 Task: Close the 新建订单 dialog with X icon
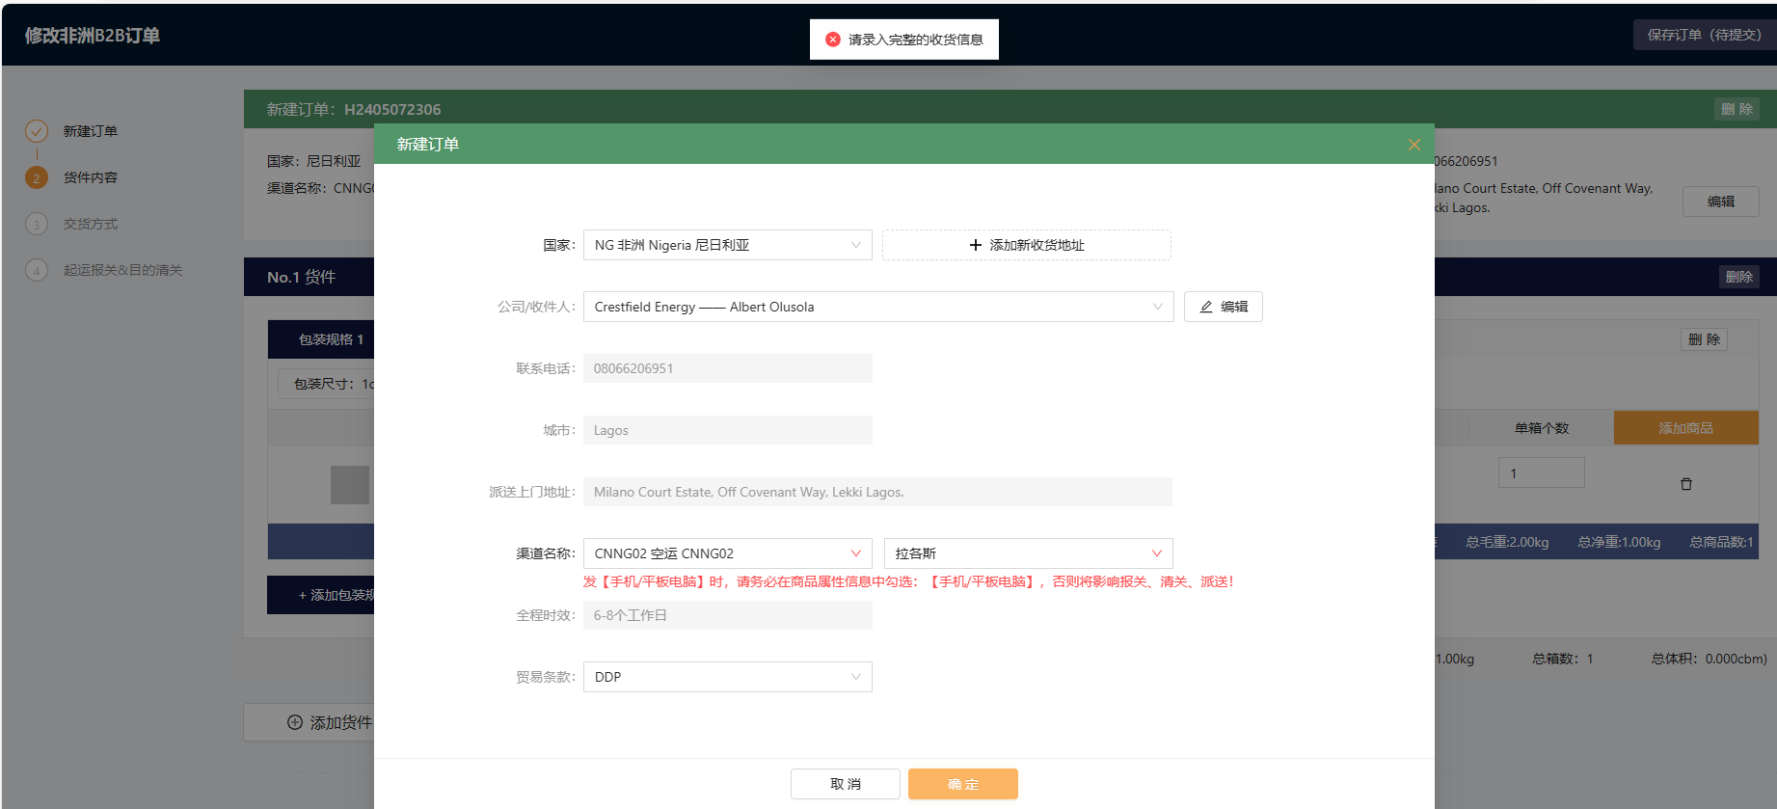point(1414,145)
